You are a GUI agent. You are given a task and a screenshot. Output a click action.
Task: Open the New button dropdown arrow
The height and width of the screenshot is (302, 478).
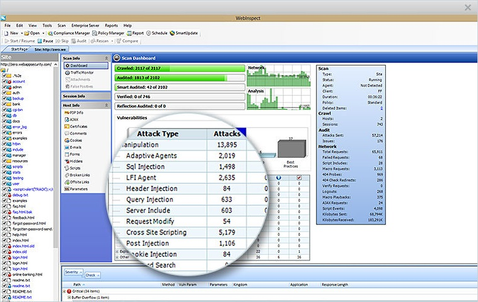coord(21,33)
